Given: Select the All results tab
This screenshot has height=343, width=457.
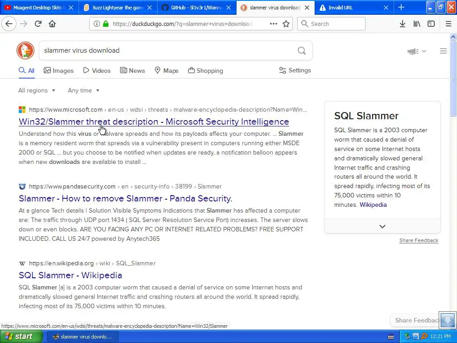Looking at the screenshot, I should click(x=26, y=71).
